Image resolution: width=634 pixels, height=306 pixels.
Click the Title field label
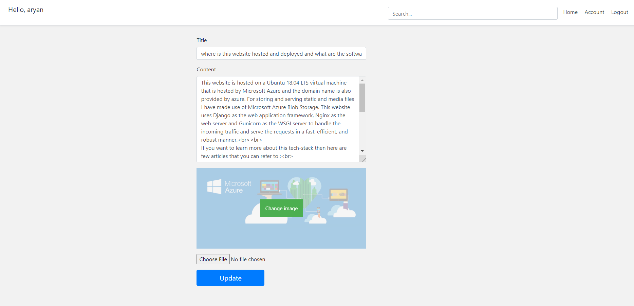pos(202,40)
